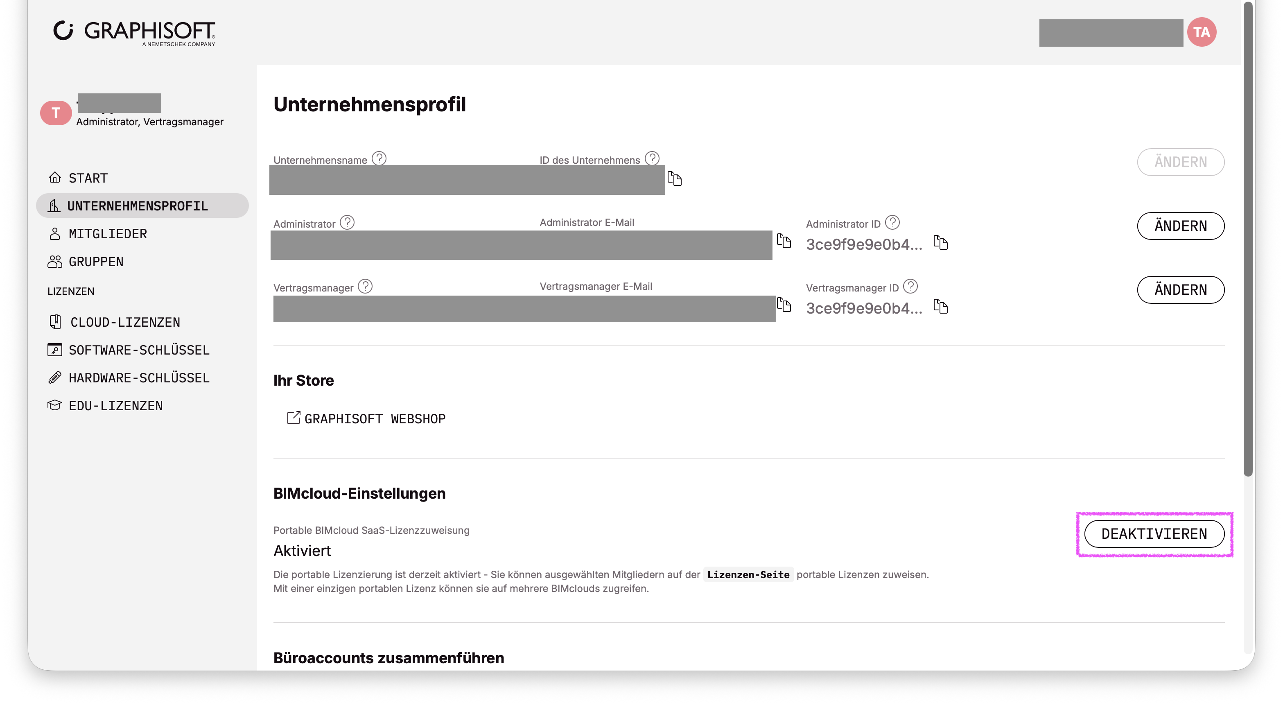The width and height of the screenshot is (1283, 705).
Task: Copy the Vertragsmanager E-Mail
Action: pos(784,305)
